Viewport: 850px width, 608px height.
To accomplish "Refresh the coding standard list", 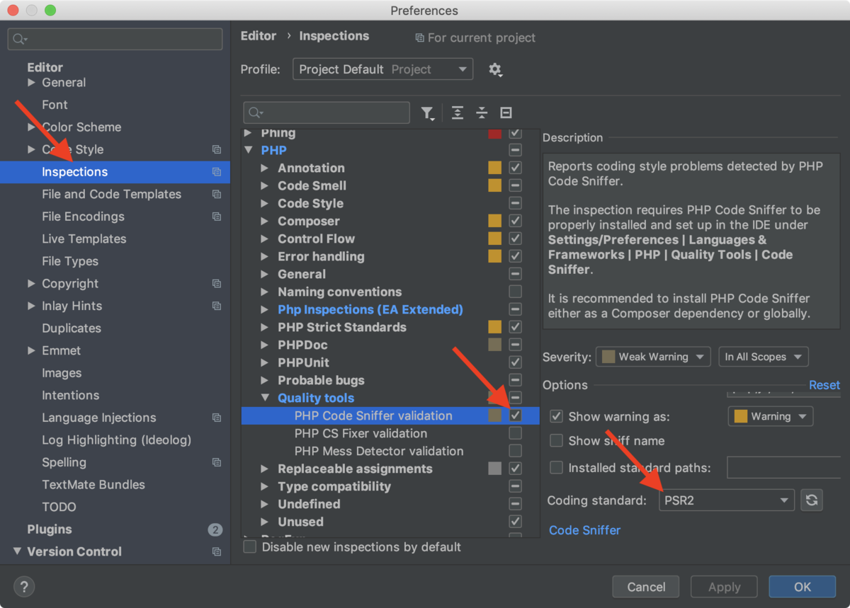I will (x=812, y=500).
